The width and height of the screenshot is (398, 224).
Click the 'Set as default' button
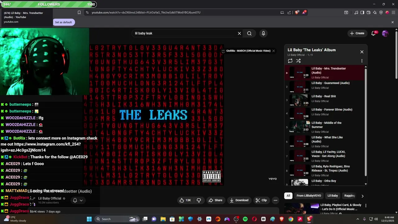[63, 22]
